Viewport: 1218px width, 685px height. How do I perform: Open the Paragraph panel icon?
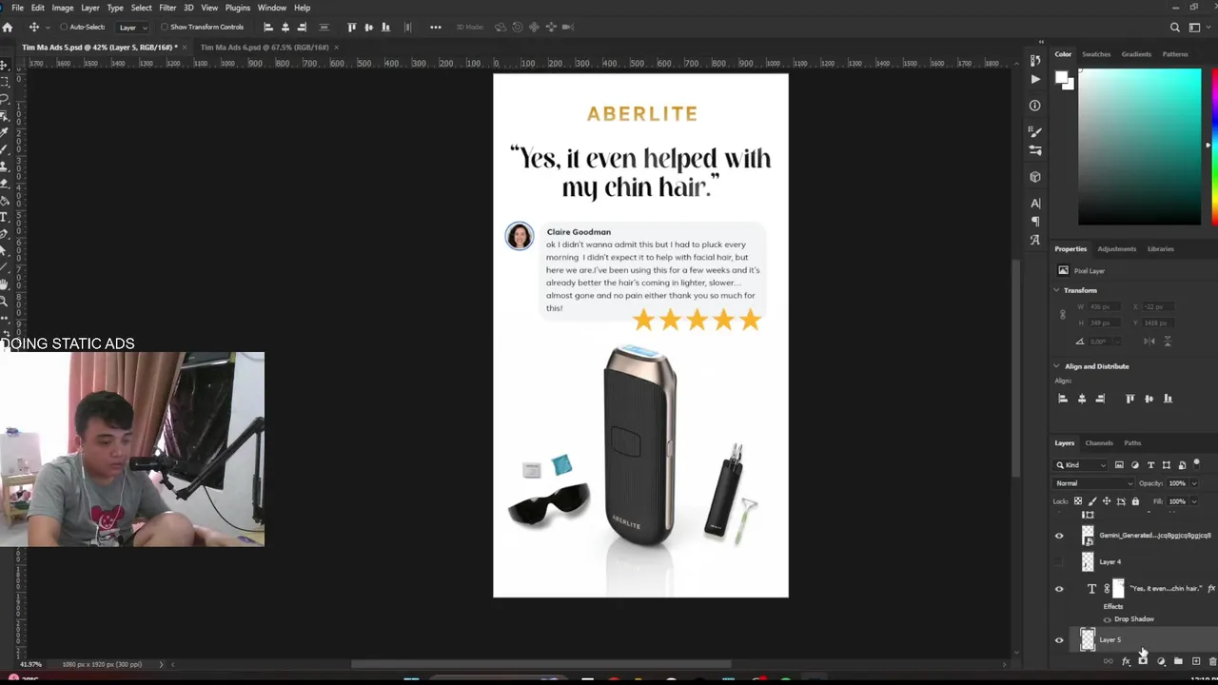pos(1035,222)
